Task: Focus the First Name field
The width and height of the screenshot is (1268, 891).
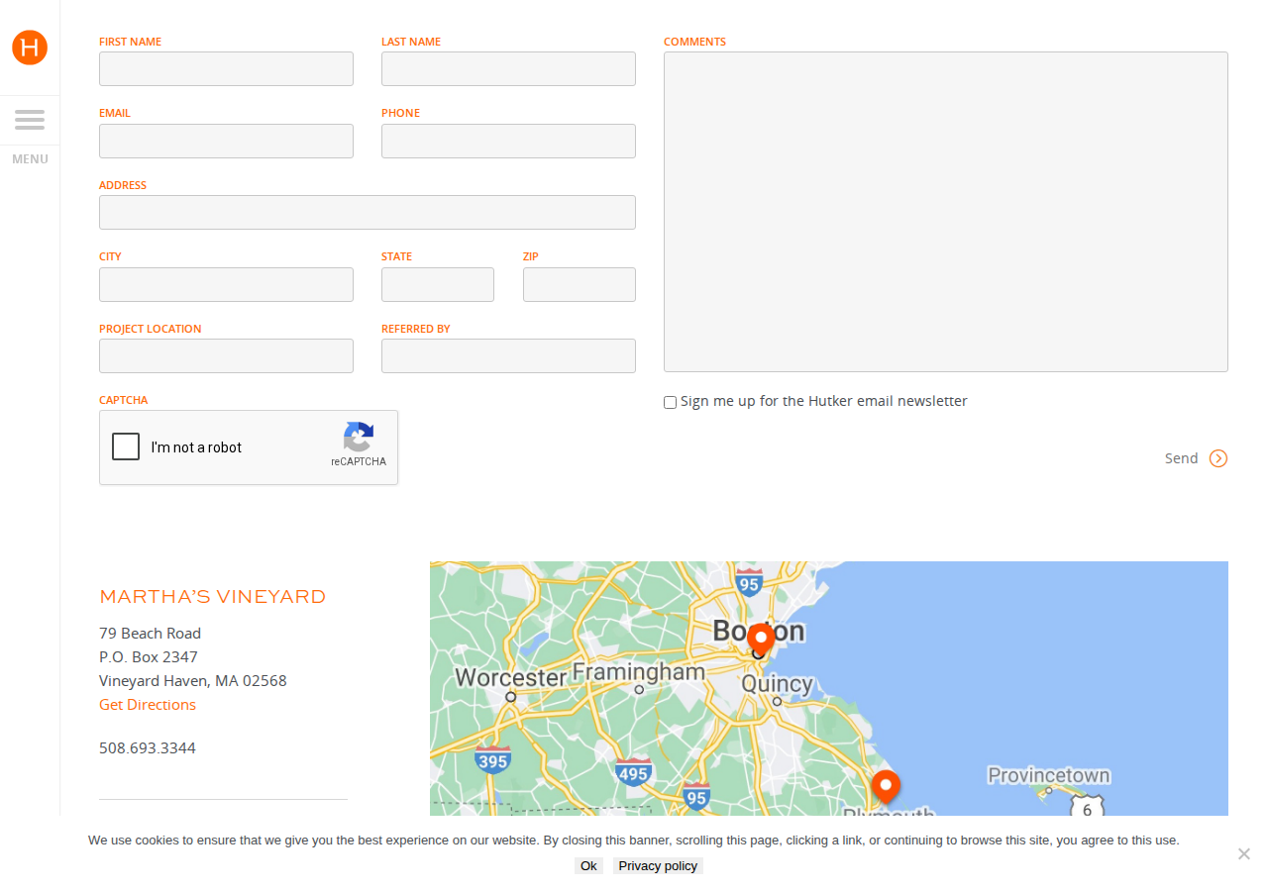Action: click(x=226, y=69)
